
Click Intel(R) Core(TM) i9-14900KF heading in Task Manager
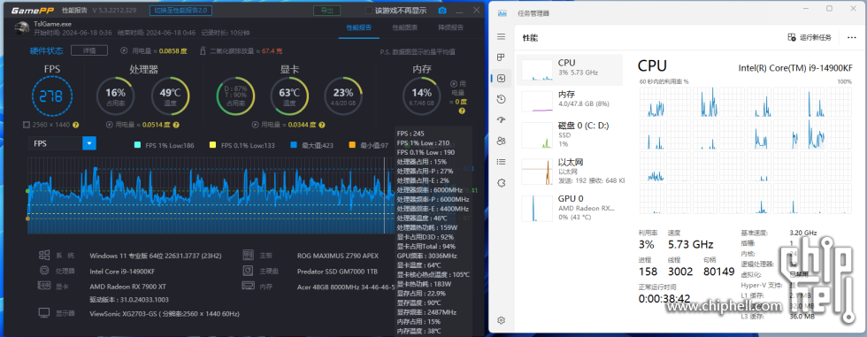click(795, 68)
